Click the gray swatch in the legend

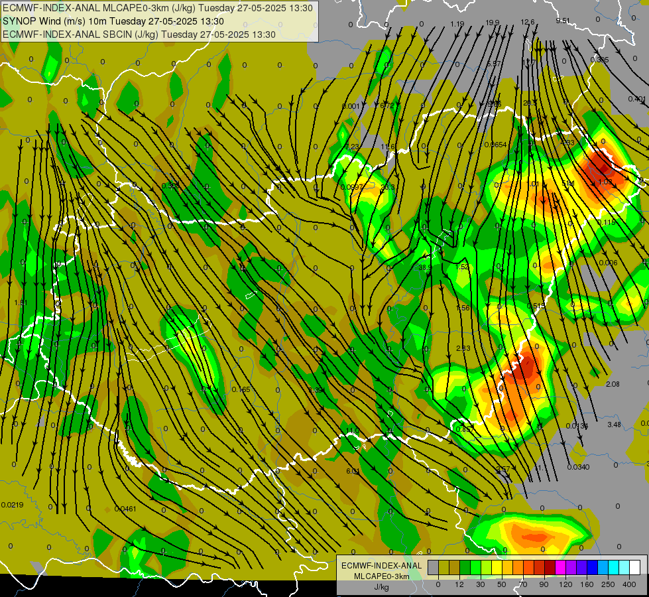point(433,568)
